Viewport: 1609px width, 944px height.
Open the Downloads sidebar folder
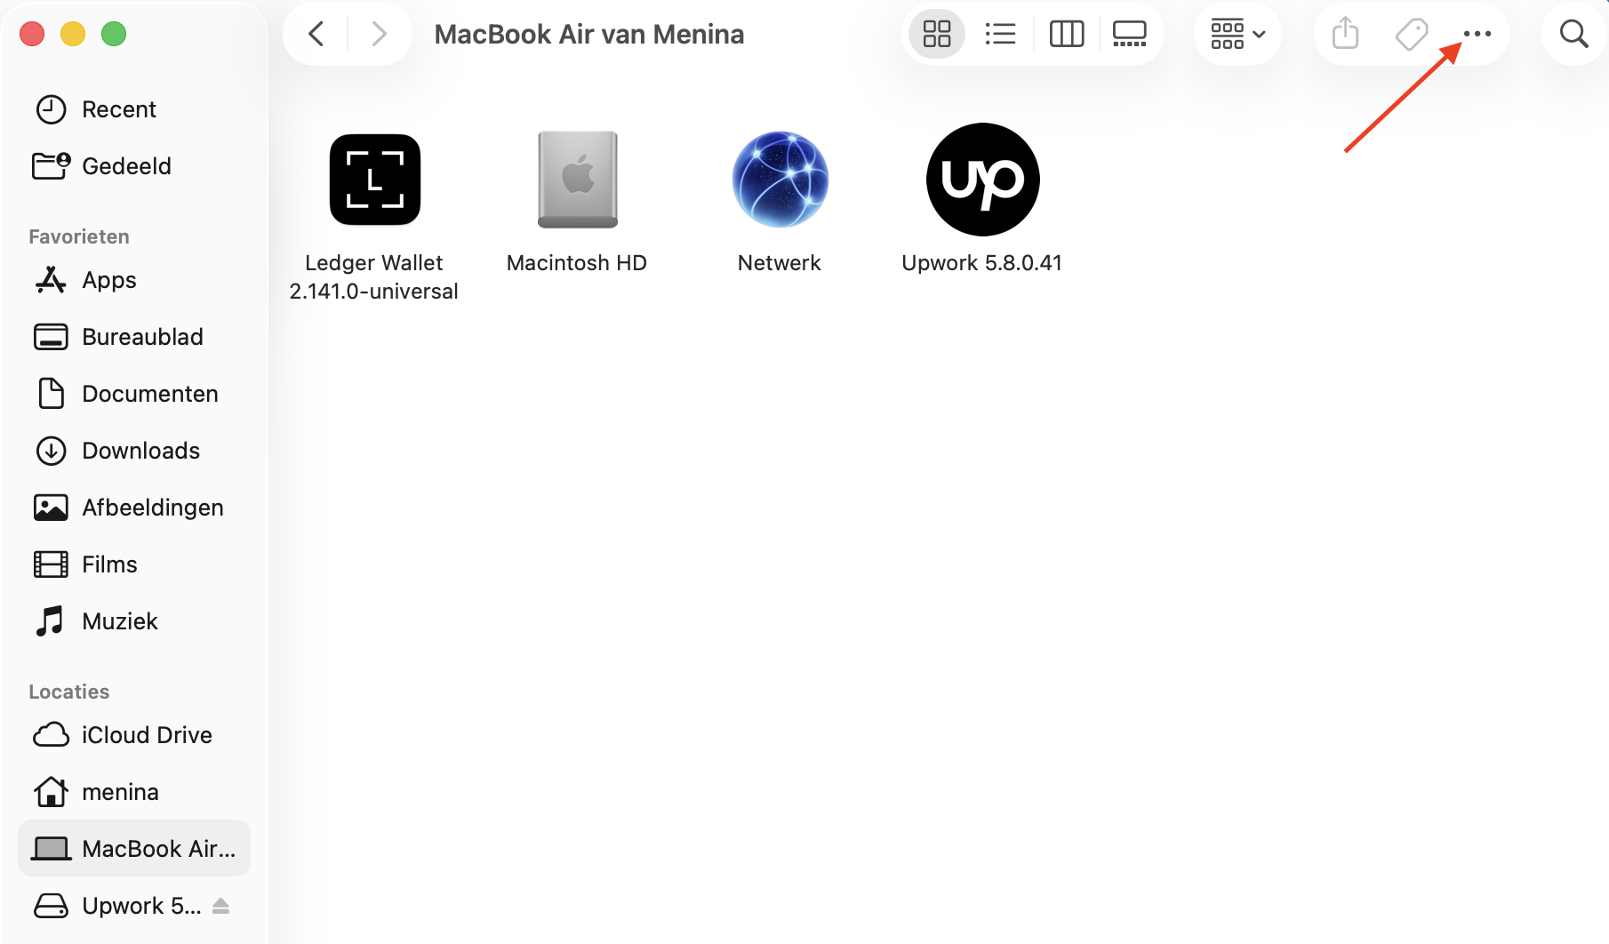[140, 451]
